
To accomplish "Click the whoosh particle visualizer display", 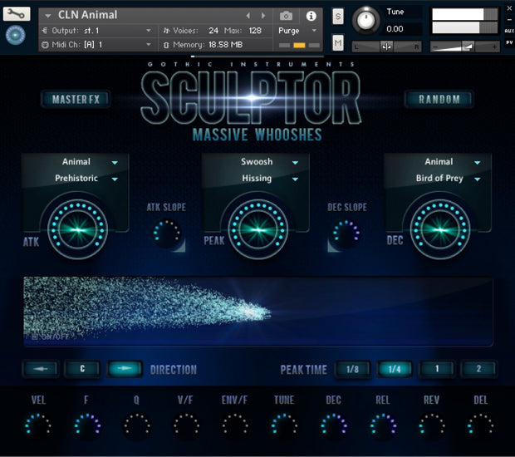I will pyautogui.click(x=258, y=312).
